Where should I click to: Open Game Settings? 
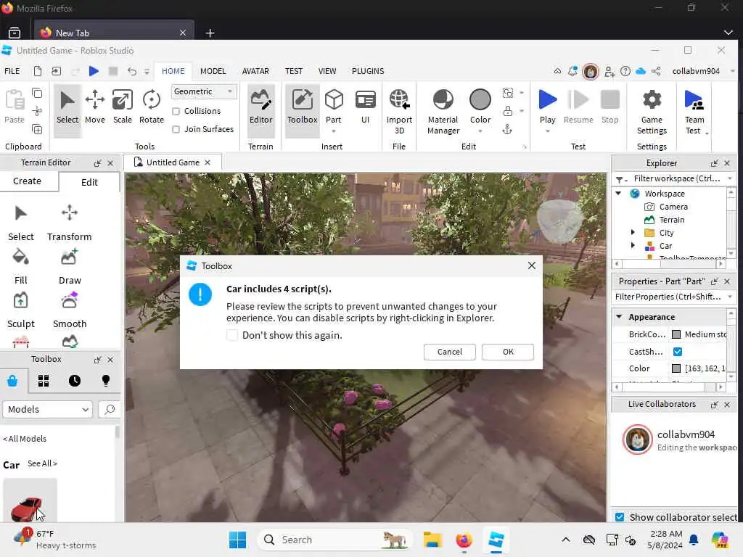652,112
